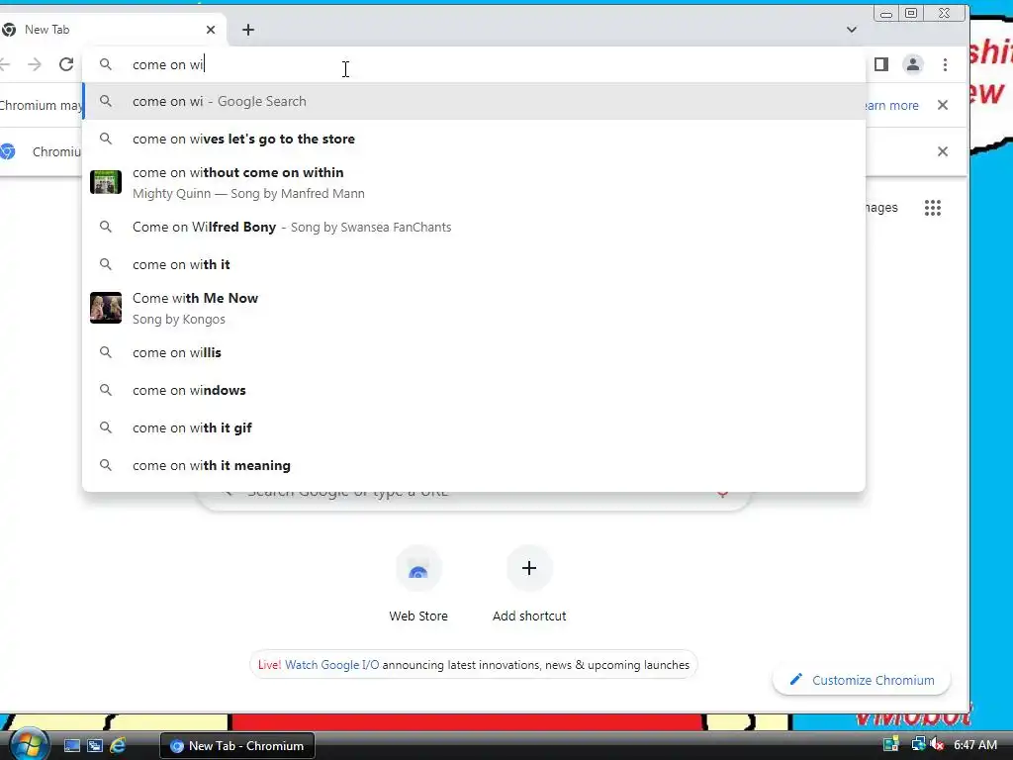Click Switch between windows quick launch icon
This screenshot has width=1013, height=760.
click(x=95, y=746)
